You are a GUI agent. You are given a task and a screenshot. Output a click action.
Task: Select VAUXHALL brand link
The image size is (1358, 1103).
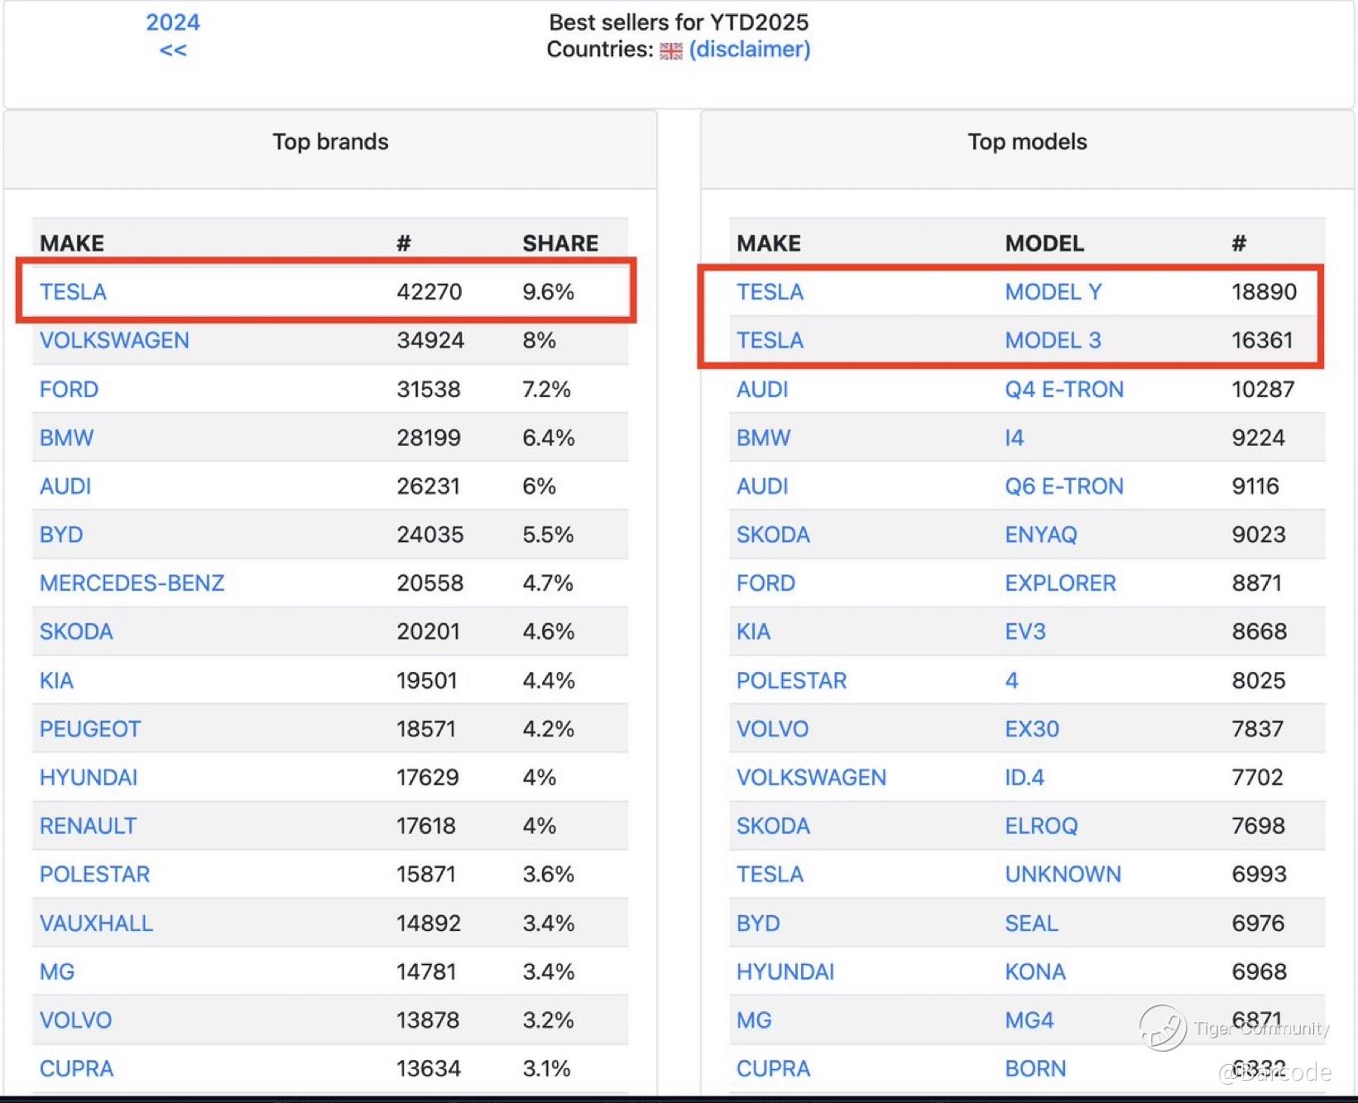96,923
